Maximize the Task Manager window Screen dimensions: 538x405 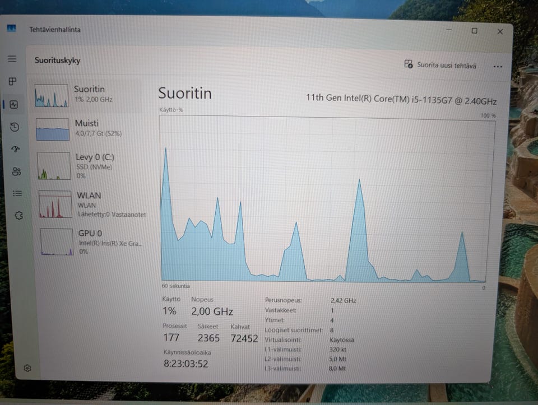[x=474, y=31]
